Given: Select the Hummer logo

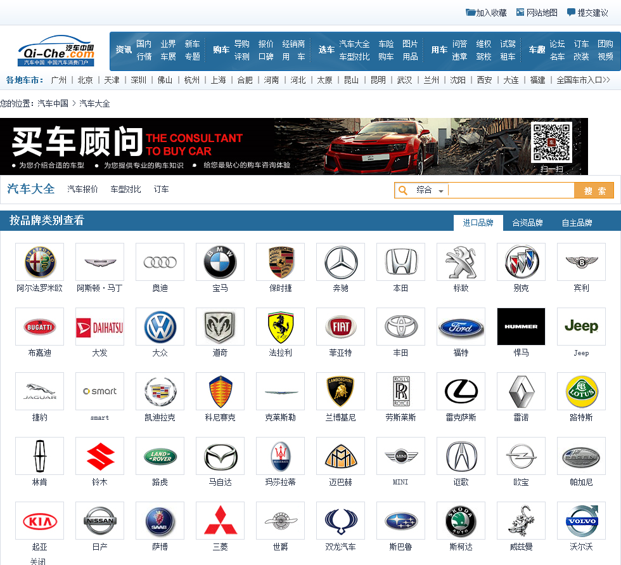Looking at the screenshot, I should [x=521, y=327].
